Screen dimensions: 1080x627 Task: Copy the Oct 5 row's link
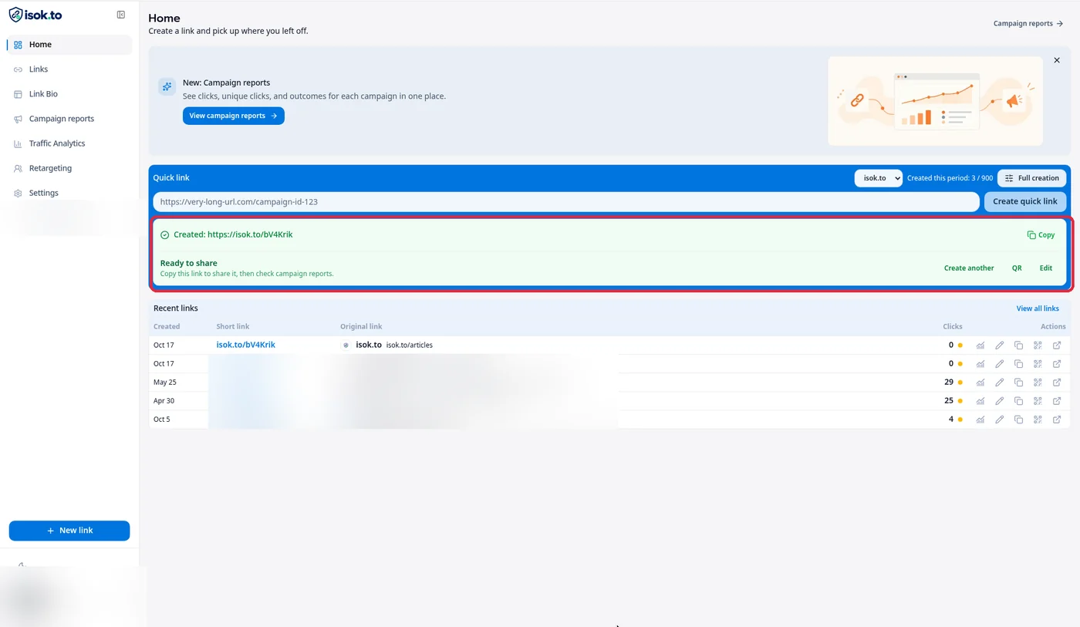coord(1018,420)
